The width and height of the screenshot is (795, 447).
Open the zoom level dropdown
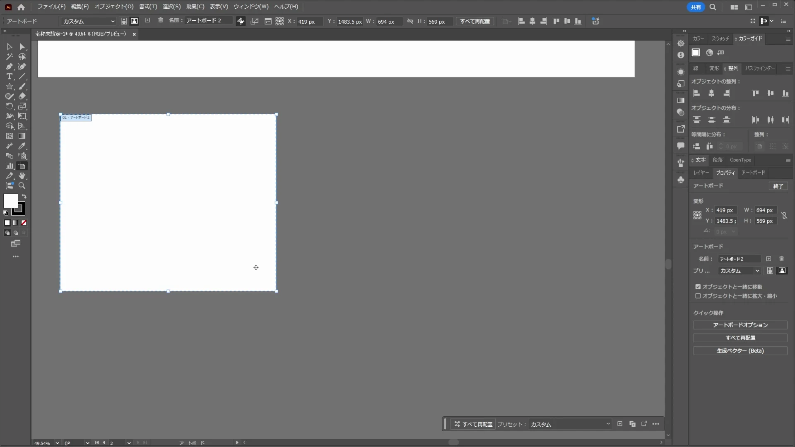tap(57, 443)
